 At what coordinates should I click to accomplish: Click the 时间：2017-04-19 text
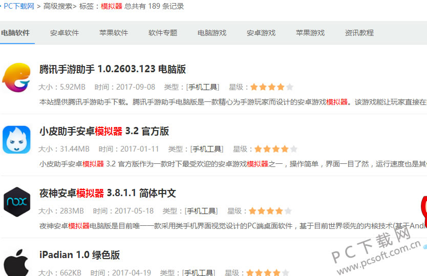[121, 272]
